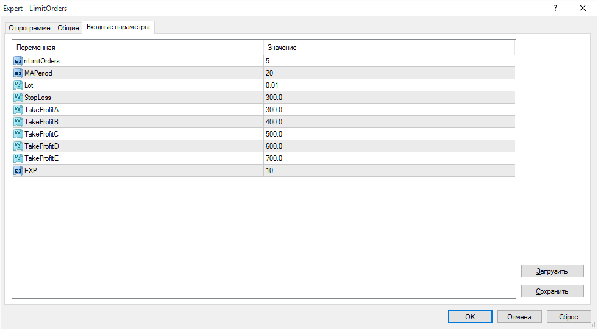Select the 'Lot' variable name
Image resolution: width=598 pixels, height=331 pixels.
click(29, 85)
